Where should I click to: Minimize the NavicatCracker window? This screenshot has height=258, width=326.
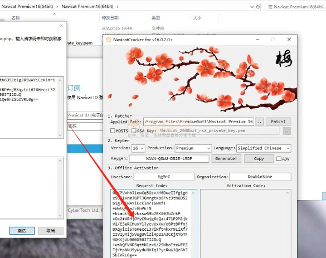(257, 40)
